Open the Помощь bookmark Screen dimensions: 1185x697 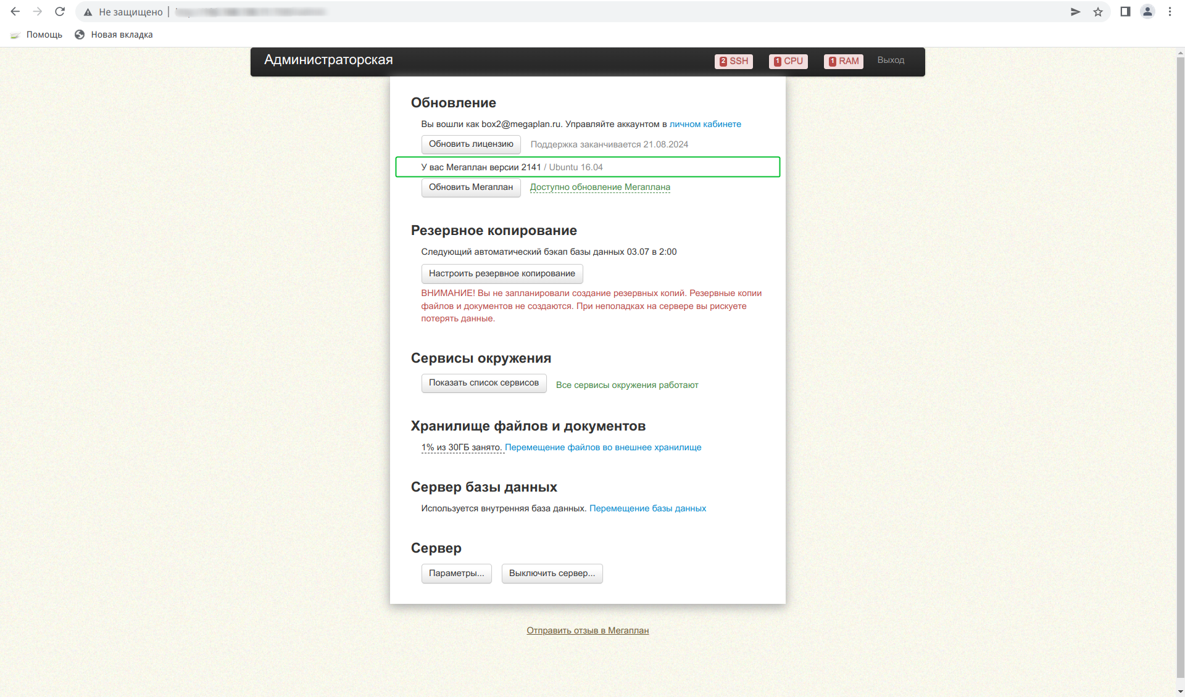pyautogui.click(x=36, y=35)
